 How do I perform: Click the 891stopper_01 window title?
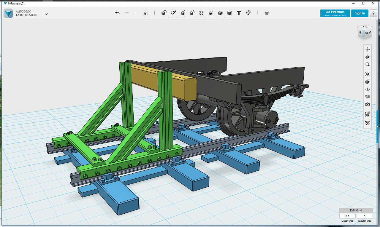point(16,3)
